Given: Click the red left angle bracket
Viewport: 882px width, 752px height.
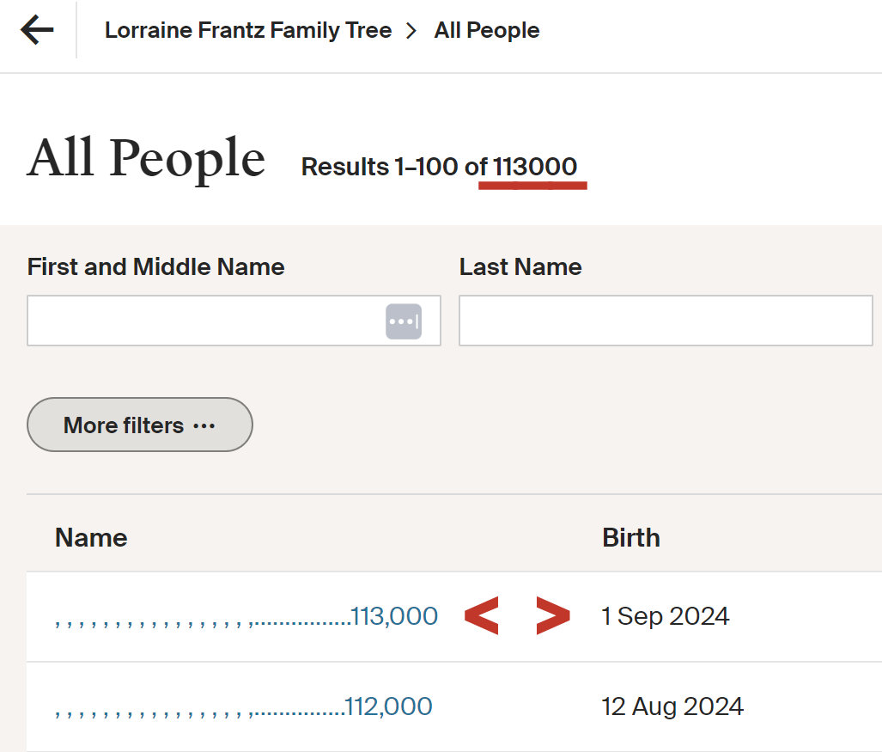Looking at the screenshot, I should [481, 616].
